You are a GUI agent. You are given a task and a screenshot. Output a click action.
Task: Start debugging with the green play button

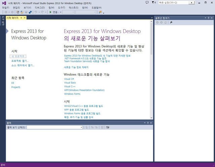(50, 12)
